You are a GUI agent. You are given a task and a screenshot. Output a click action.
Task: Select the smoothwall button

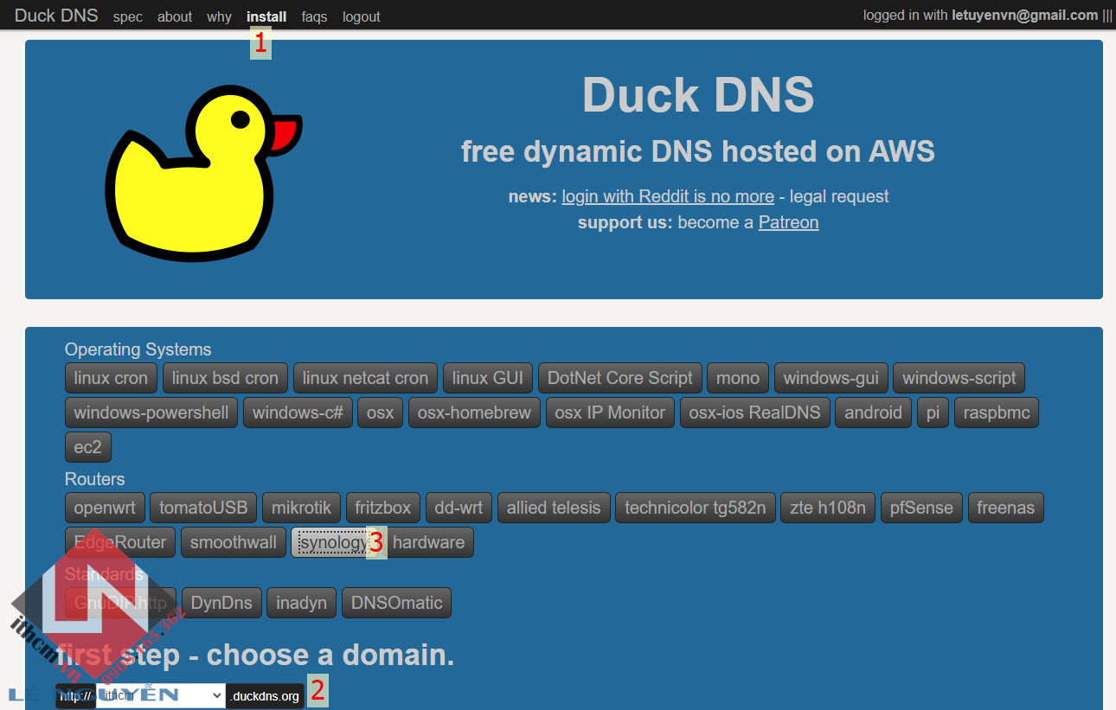pos(234,542)
